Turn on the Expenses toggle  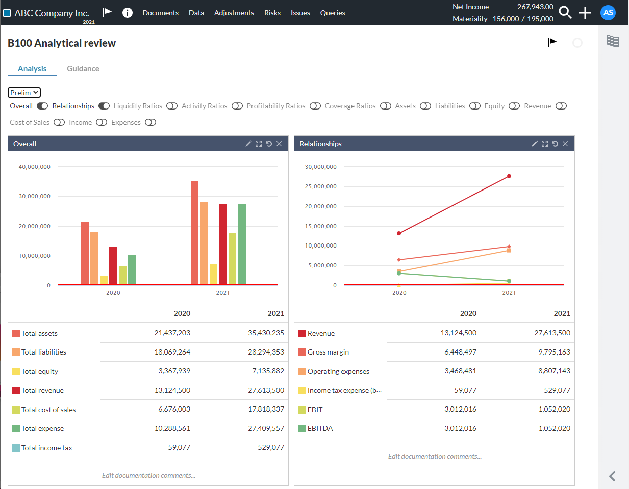[x=150, y=122]
